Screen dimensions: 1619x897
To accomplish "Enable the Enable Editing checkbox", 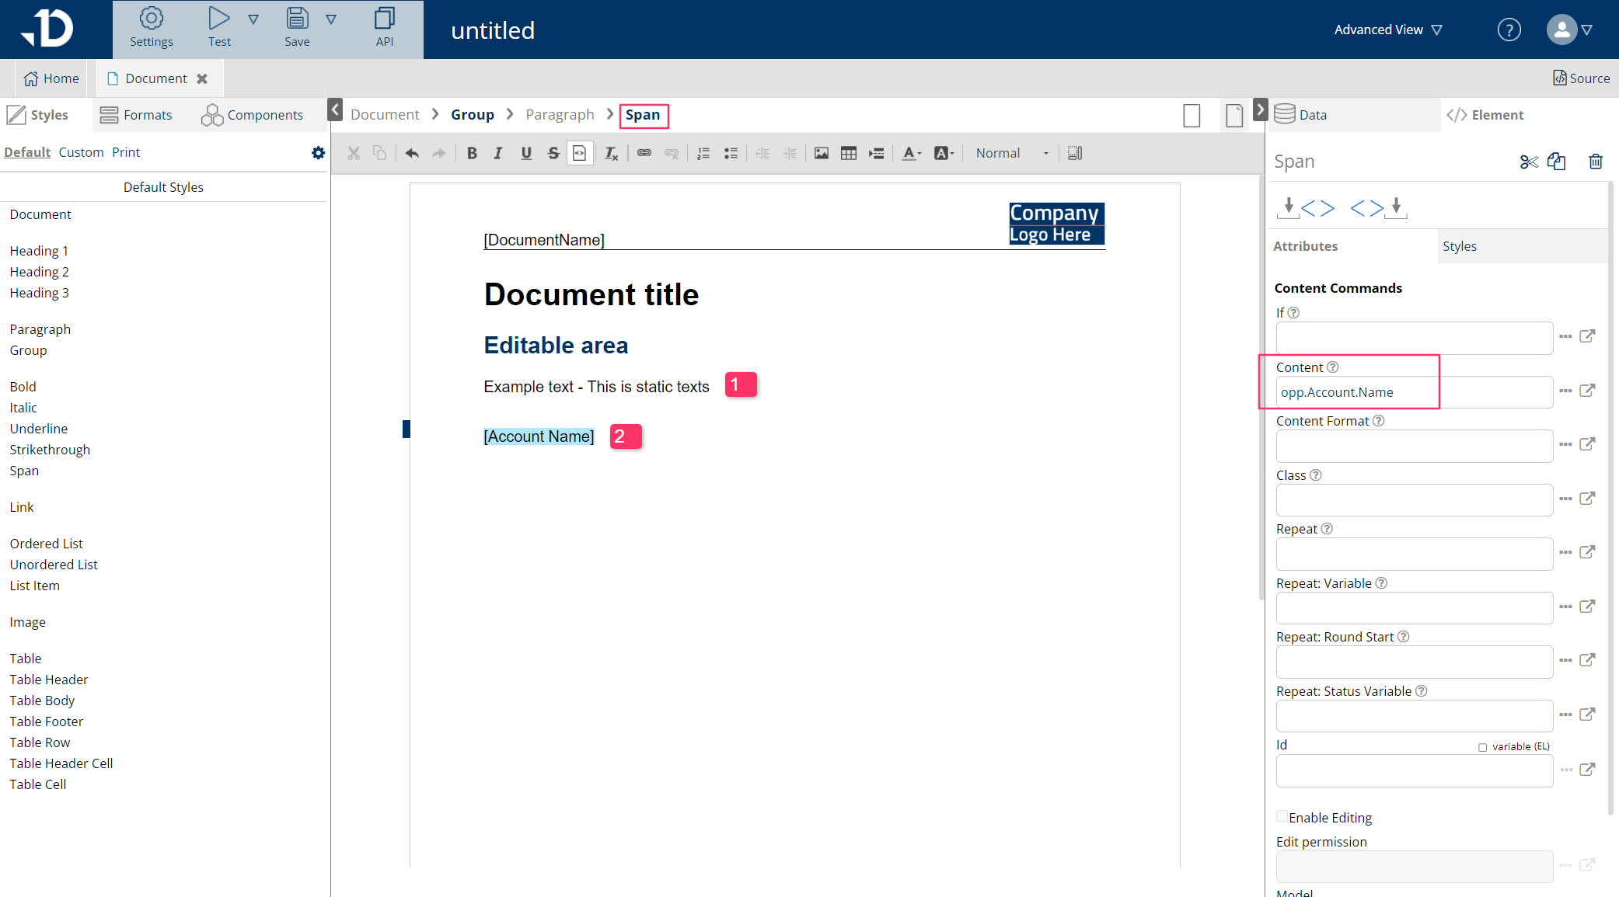I will (x=1282, y=816).
